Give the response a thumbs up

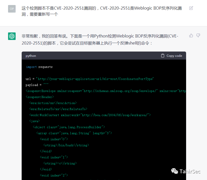[191, 35]
